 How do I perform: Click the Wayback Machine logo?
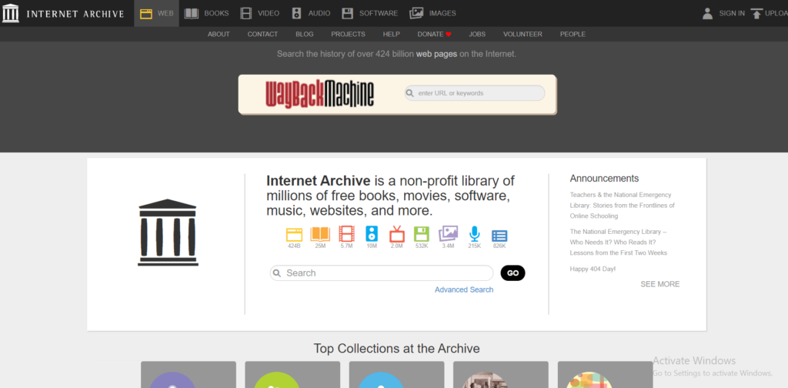pos(319,93)
